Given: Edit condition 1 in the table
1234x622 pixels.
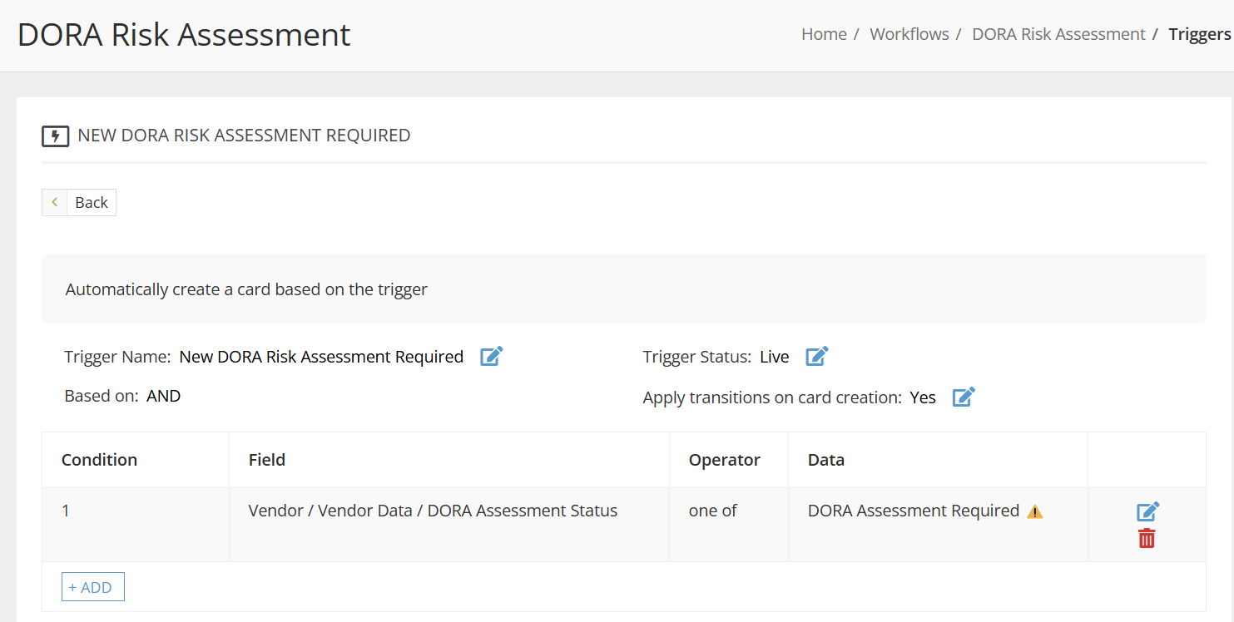Looking at the screenshot, I should tap(1147, 511).
